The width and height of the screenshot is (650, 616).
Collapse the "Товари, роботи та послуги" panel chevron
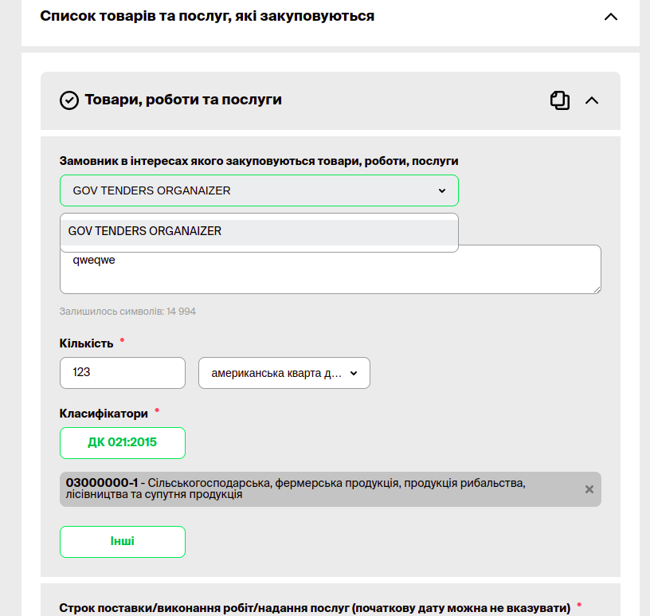click(x=591, y=100)
